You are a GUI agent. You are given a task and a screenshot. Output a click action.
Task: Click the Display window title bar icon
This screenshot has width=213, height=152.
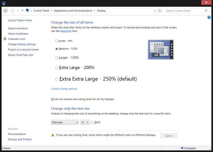[4, 3]
